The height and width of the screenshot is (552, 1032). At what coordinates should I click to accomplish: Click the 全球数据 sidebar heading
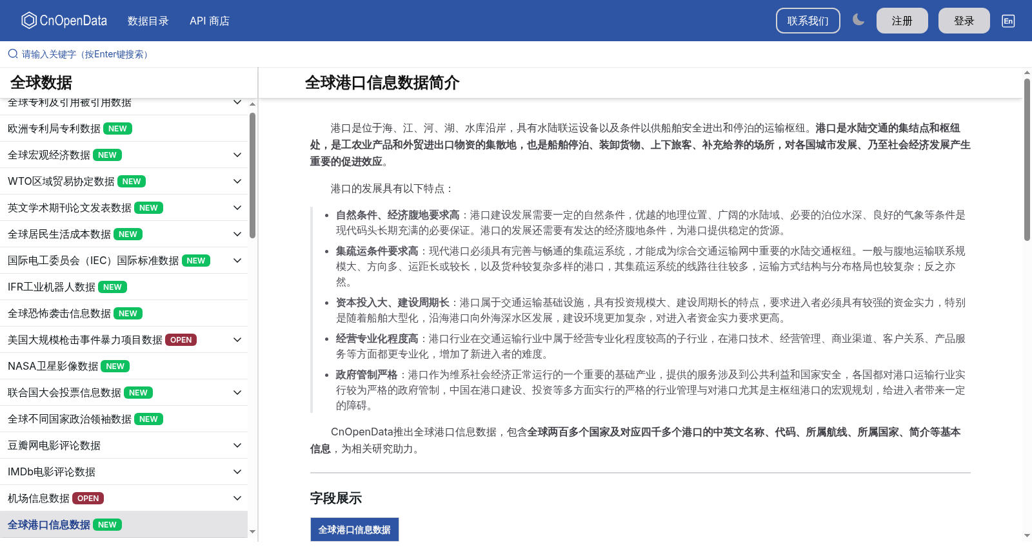41,82
